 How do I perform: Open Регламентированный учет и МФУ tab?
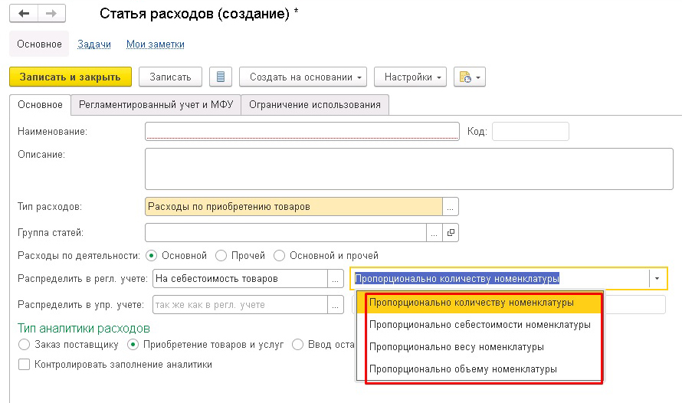point(156,105)
